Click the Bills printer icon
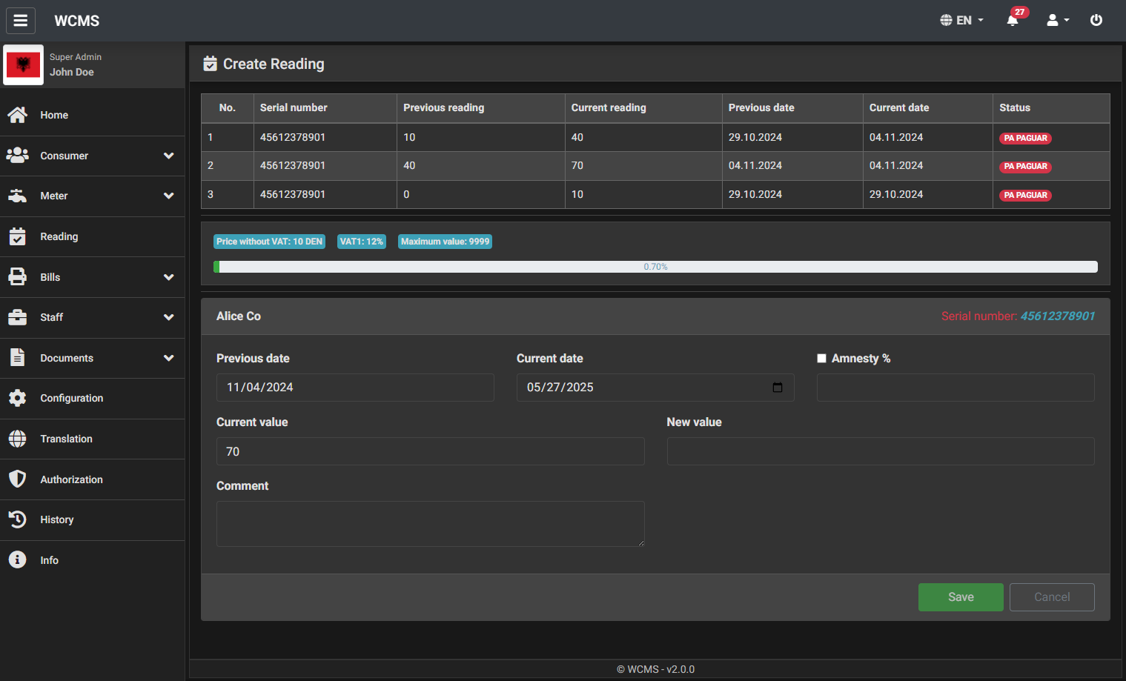Image resolution: width=1126 pixels, height=681 pixels. pyautogui.click(x=18, y=277)
